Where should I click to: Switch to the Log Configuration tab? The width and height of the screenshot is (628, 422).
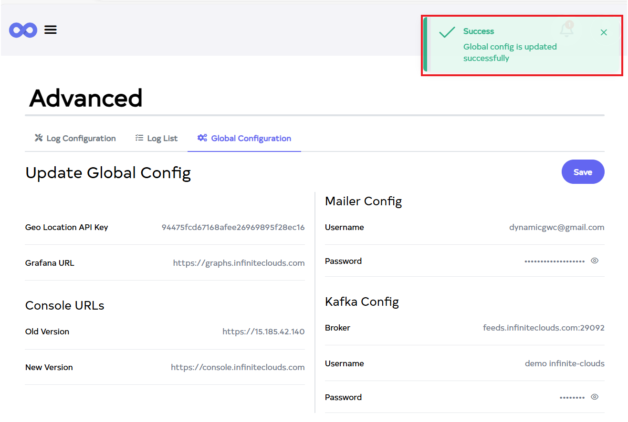(x=75, y=138)
